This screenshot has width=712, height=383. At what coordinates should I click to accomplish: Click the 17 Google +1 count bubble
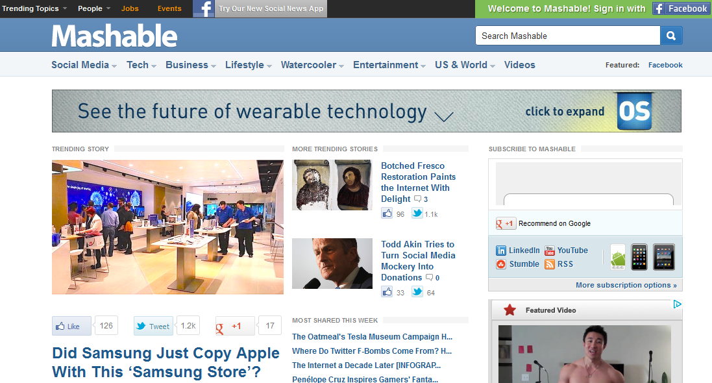pos(270,326)
